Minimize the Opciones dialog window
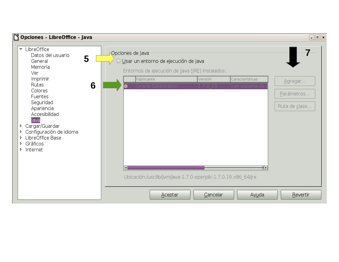The width and height of the screenshot is (339, 262). tap(311, 37)
